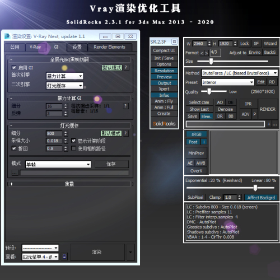Open the 首次引擎 engine dropdown

64,76
